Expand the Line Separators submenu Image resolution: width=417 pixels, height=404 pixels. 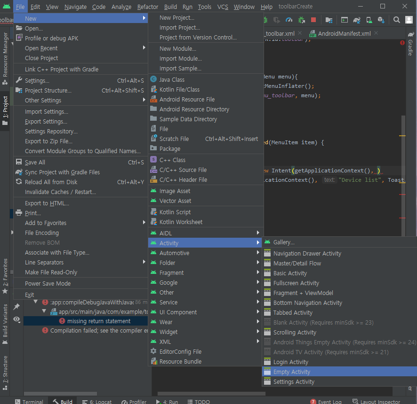80,263
